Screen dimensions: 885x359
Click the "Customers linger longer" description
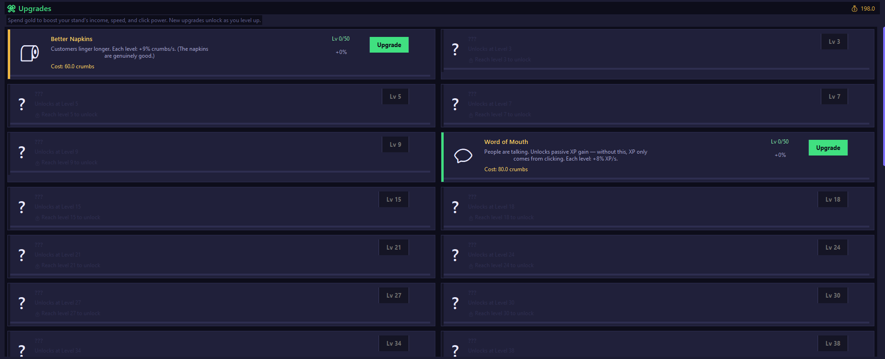[x=129, y=52]
